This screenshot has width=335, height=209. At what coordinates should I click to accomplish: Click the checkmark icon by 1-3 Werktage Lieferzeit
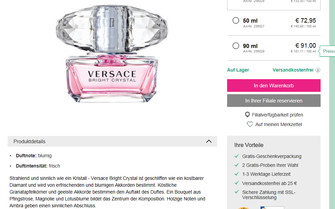[236, 174]
